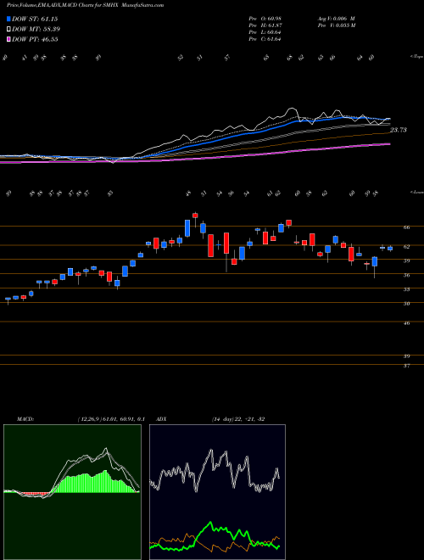424x560 pixels.
Task: Click the price axis label 39
Action: pyautogui.click(x=407, y=356)
